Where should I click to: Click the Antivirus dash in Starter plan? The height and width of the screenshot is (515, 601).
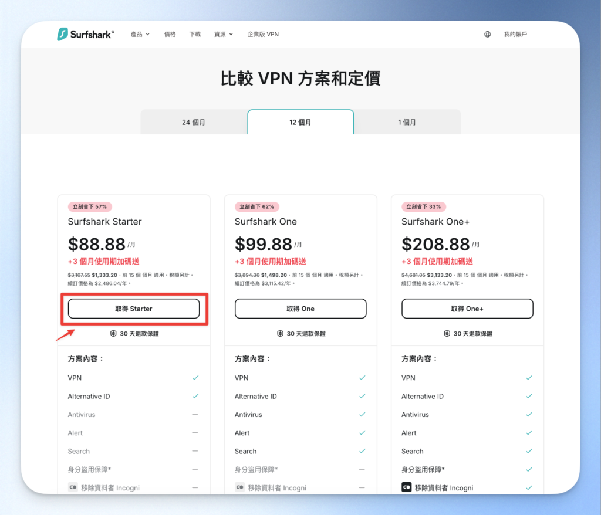195,415
